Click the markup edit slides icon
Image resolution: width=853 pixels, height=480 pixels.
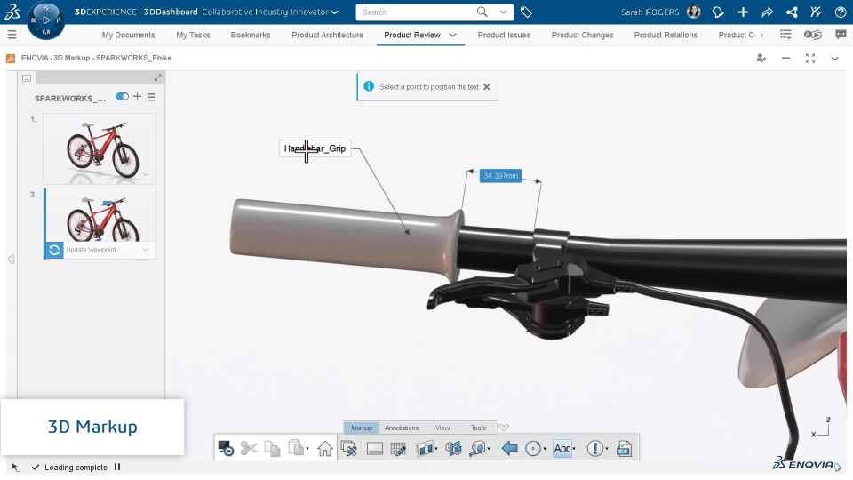click(348, 448)
